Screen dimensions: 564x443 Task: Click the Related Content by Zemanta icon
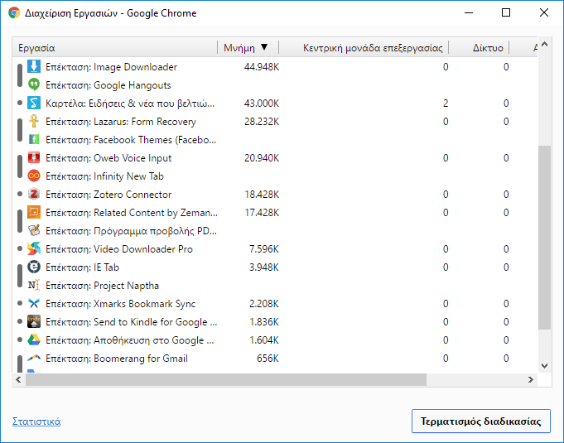(x=34, y=213)
